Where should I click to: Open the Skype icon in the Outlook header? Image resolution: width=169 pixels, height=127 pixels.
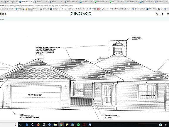click(x=157, y=14)
